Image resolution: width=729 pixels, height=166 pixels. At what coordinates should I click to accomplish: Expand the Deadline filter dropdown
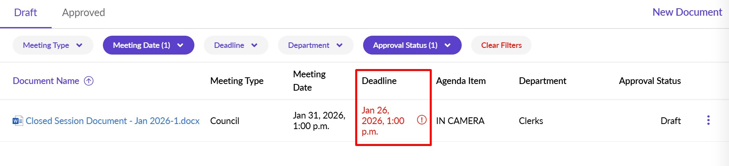click(x=236, y=45)
